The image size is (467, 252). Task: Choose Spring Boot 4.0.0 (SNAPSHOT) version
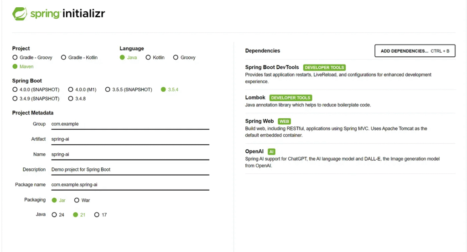(15, 90)
